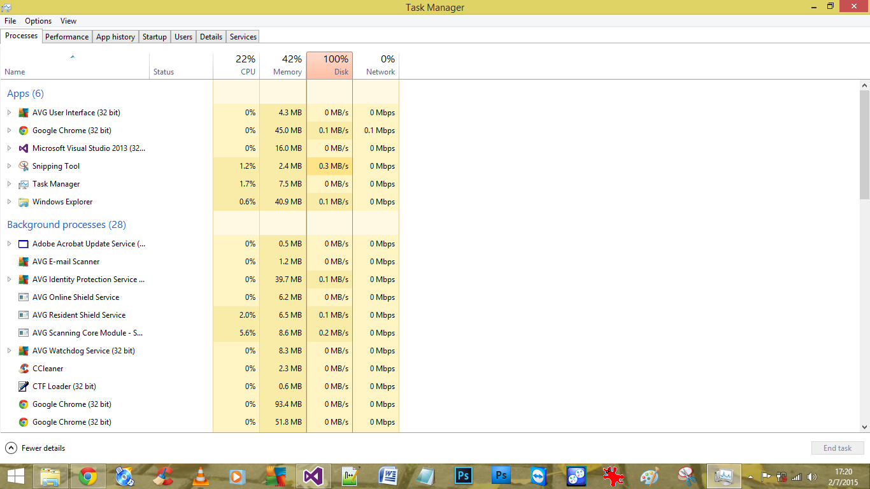Open Task Manager's title bar system icon
Screen dimensions: 870x489
click(6, 7)
